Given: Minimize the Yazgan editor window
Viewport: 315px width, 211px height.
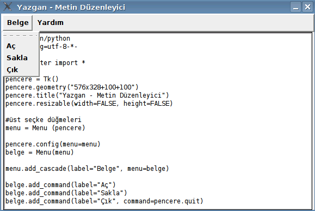Looking at the screenshot, I should (x=295, y=7).
